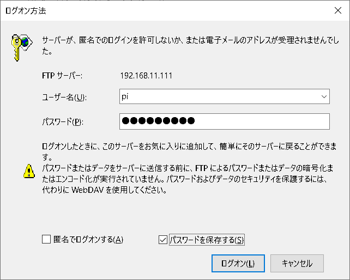Click the パスワード(P) label
Image resolution: width=350 pixels, height=280 pixels.
pyautogui.click(x=63, y=122)
